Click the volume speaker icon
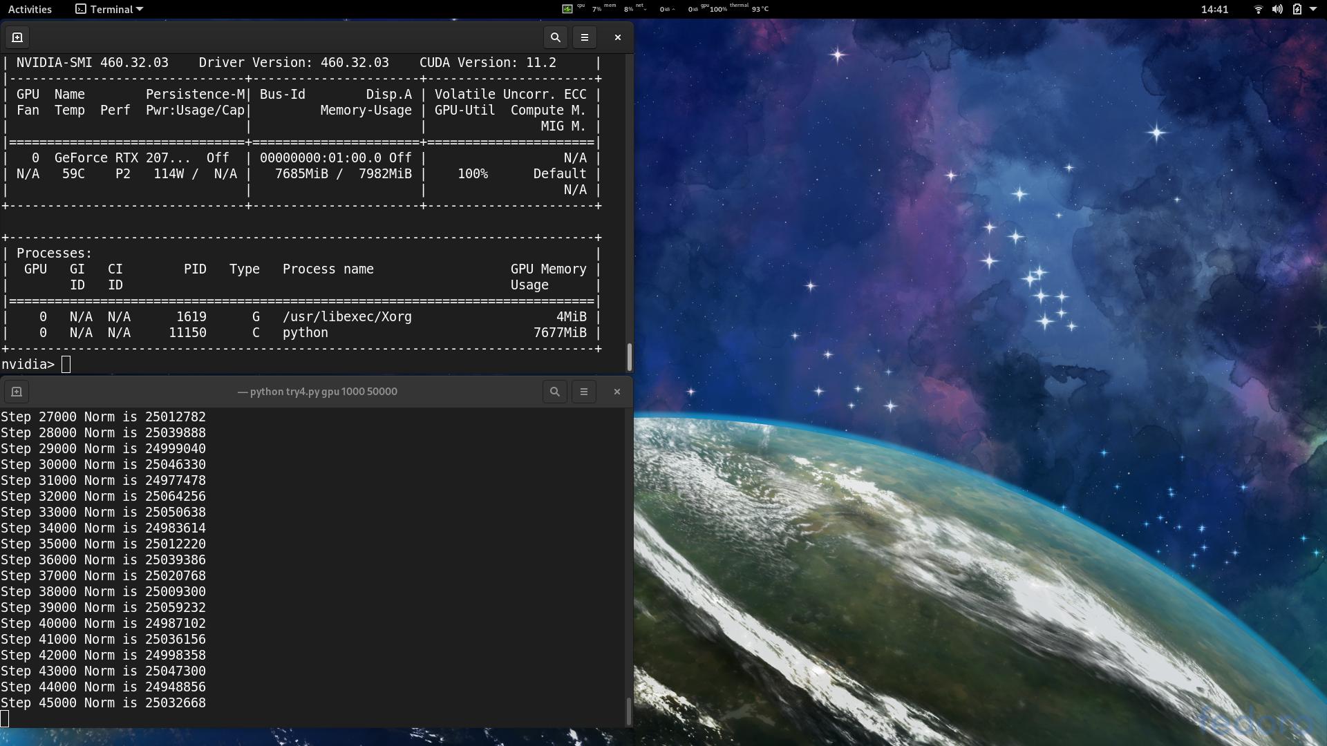The height and width of the screenshot is (746, 1327). pos(1277,9)
